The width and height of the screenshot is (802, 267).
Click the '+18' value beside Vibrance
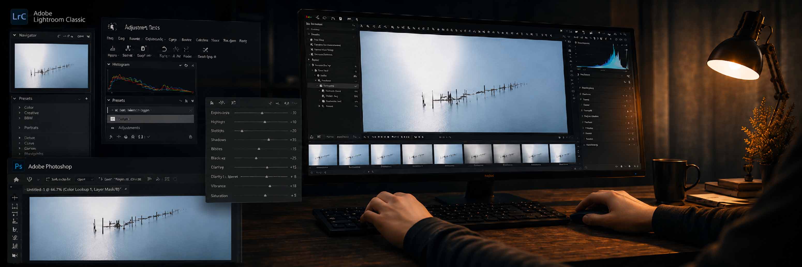[293, 186]
